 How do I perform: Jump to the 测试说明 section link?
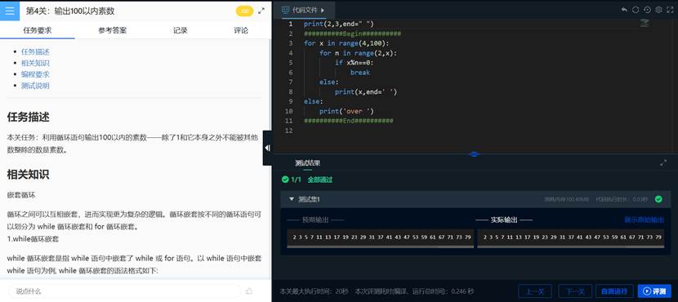pos(35,86)
